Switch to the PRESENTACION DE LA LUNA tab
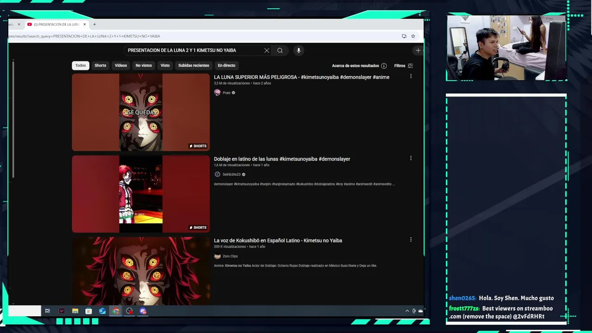The image size is (592, 333). pyautogui.click(x=56, y=24)
